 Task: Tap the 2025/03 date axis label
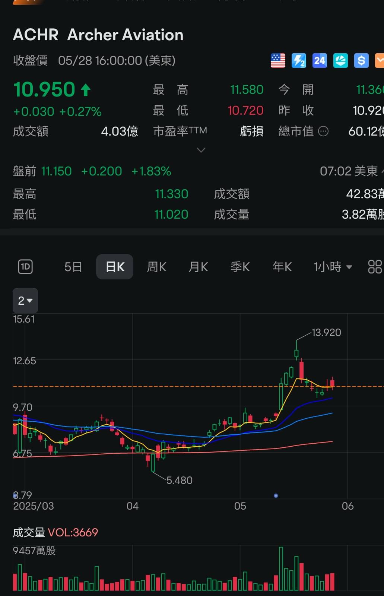[34, 506]
